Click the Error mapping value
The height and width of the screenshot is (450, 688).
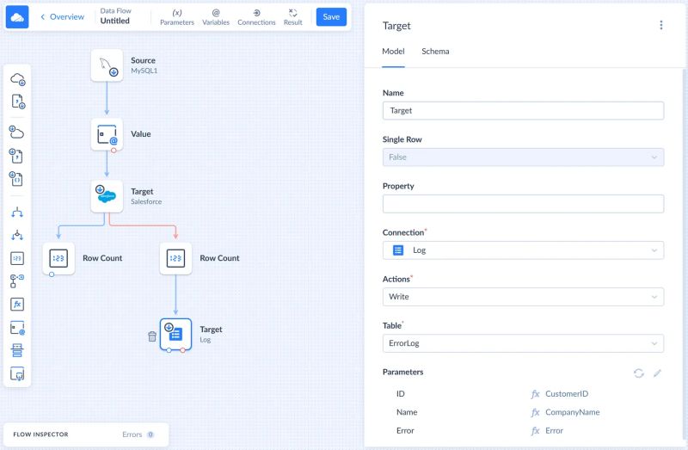point(554,431)
